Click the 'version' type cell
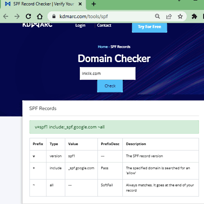This screenshot has height=204, width=204. pyautogui.click(x=56, y=156)
